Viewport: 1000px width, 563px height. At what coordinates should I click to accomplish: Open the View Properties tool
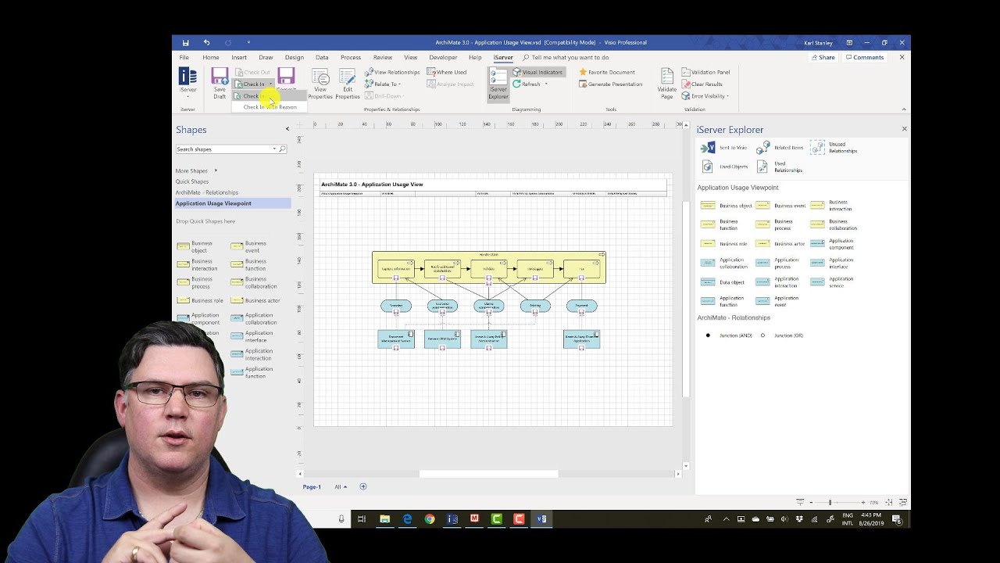point(320,84)
